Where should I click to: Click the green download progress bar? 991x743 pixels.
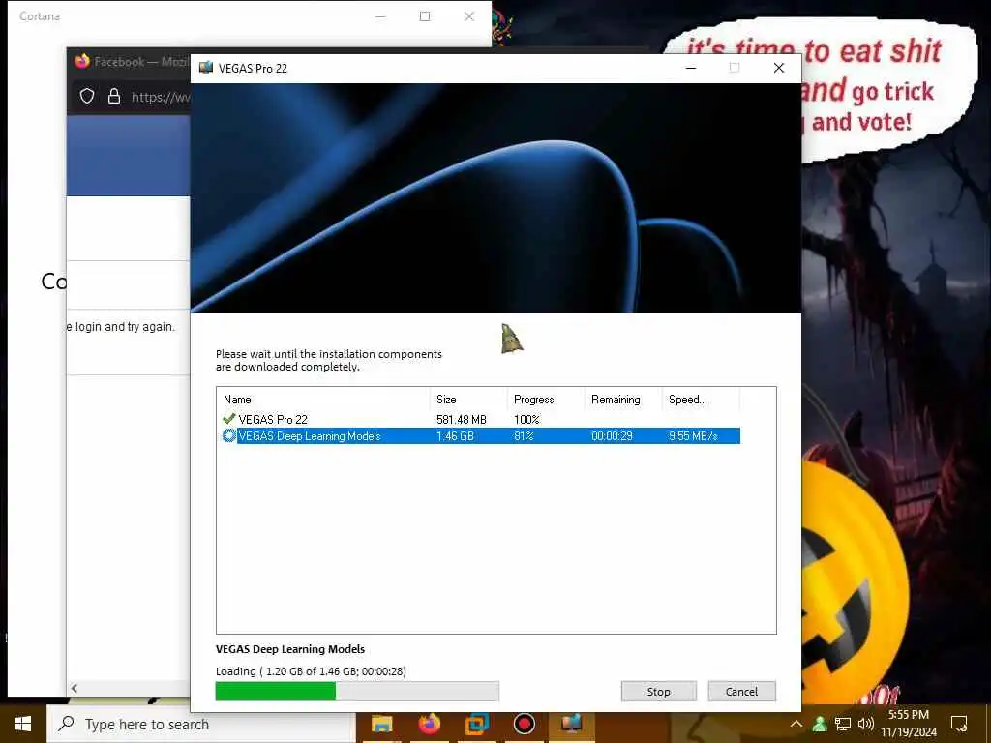click(357, 691)
